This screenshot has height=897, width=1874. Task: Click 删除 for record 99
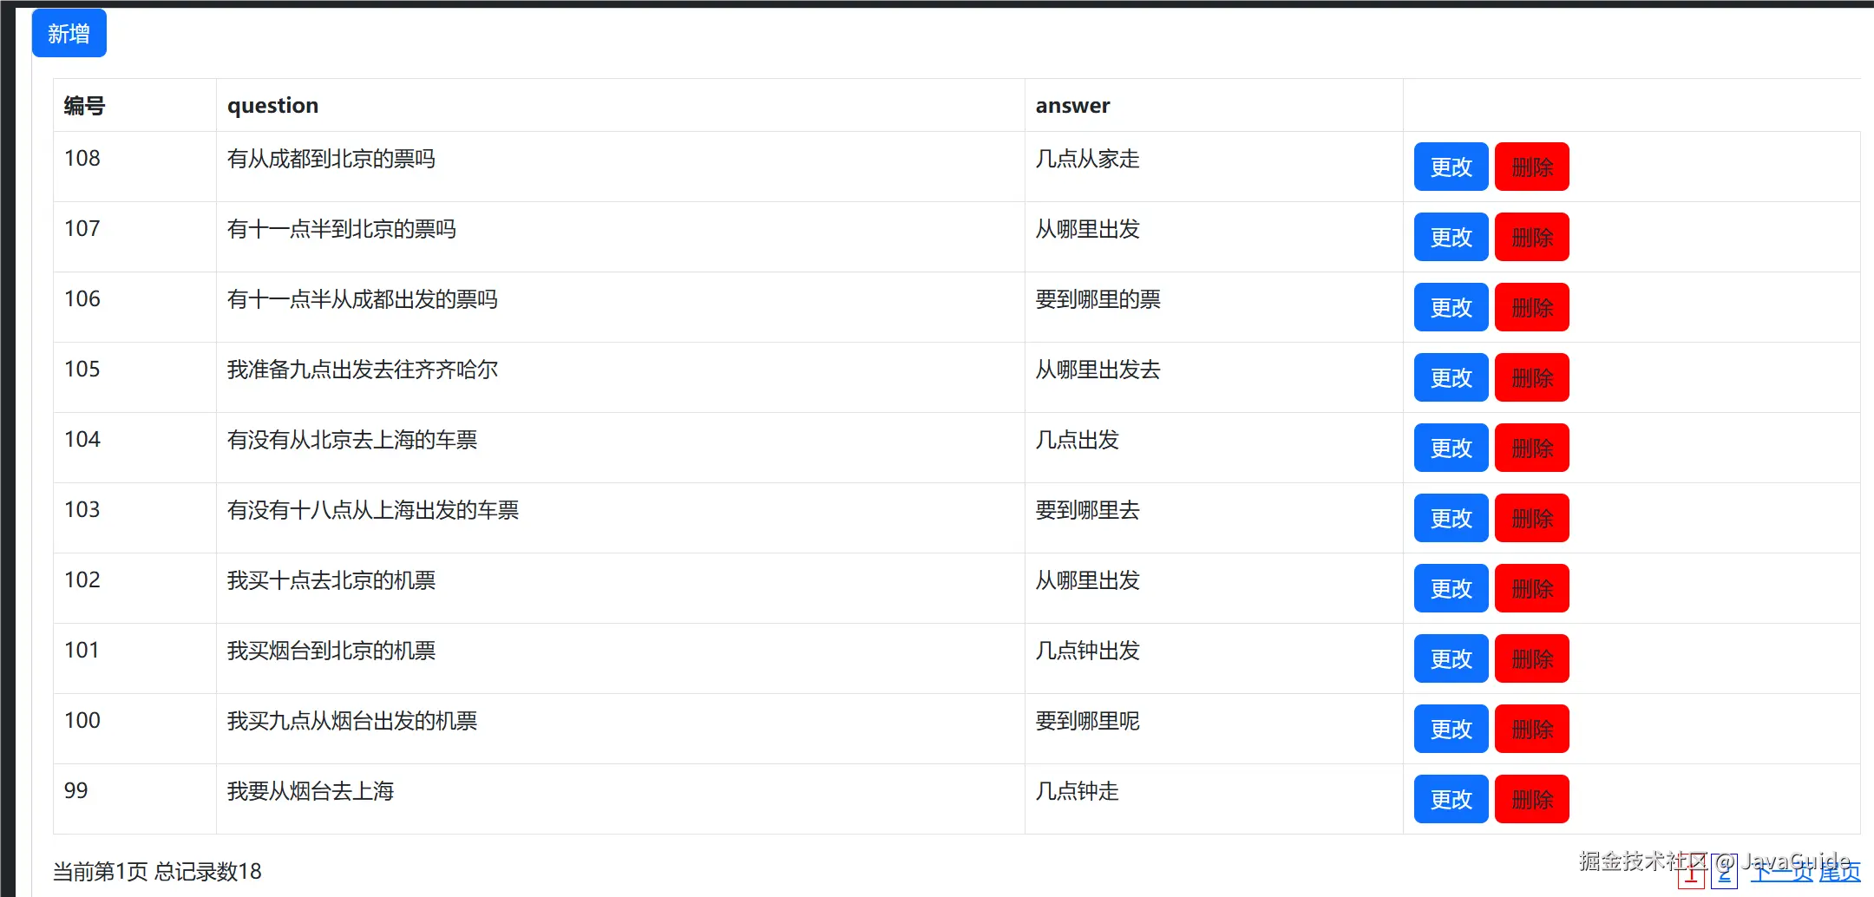coord(1532,799)
